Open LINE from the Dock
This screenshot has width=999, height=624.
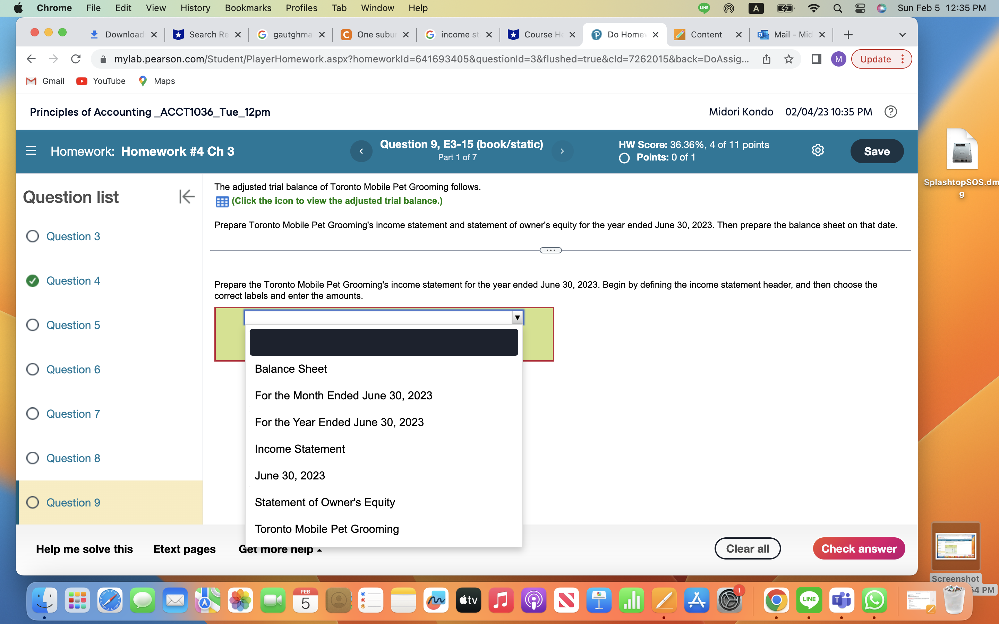[809, 600]
